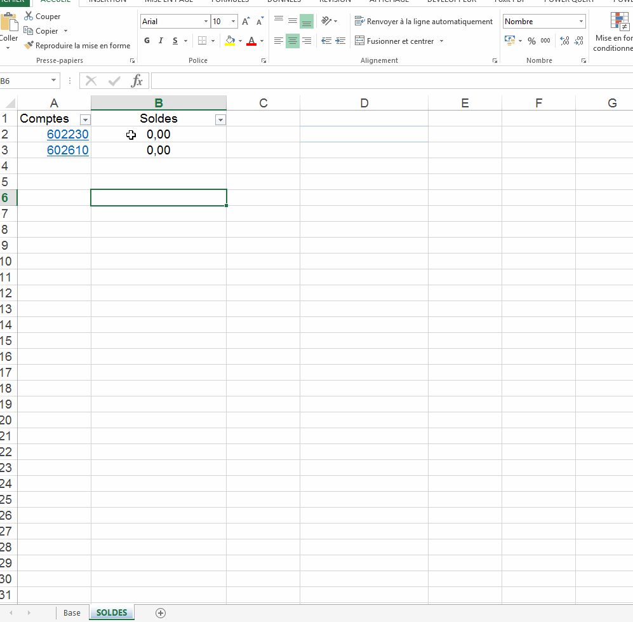Apply the yellow fill color bucket
This screenshot has height=622, width=633.
[230, 41]
